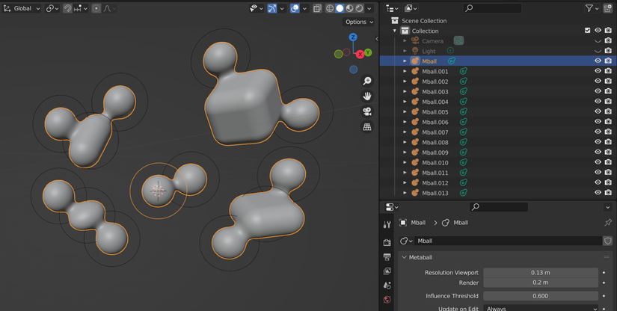Hide the Collection in viewport
617x311 pixels.
598,30
